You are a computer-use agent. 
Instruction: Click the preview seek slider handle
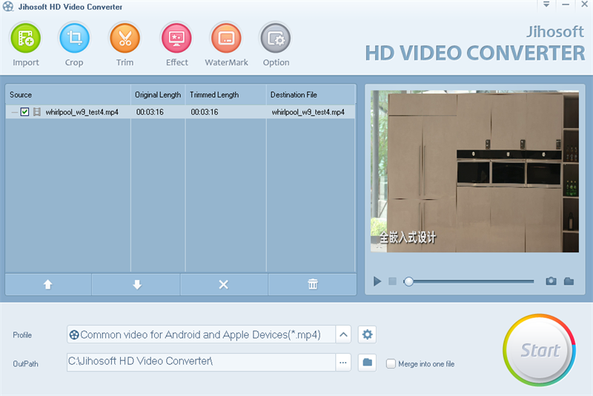[x=408, y=281]
